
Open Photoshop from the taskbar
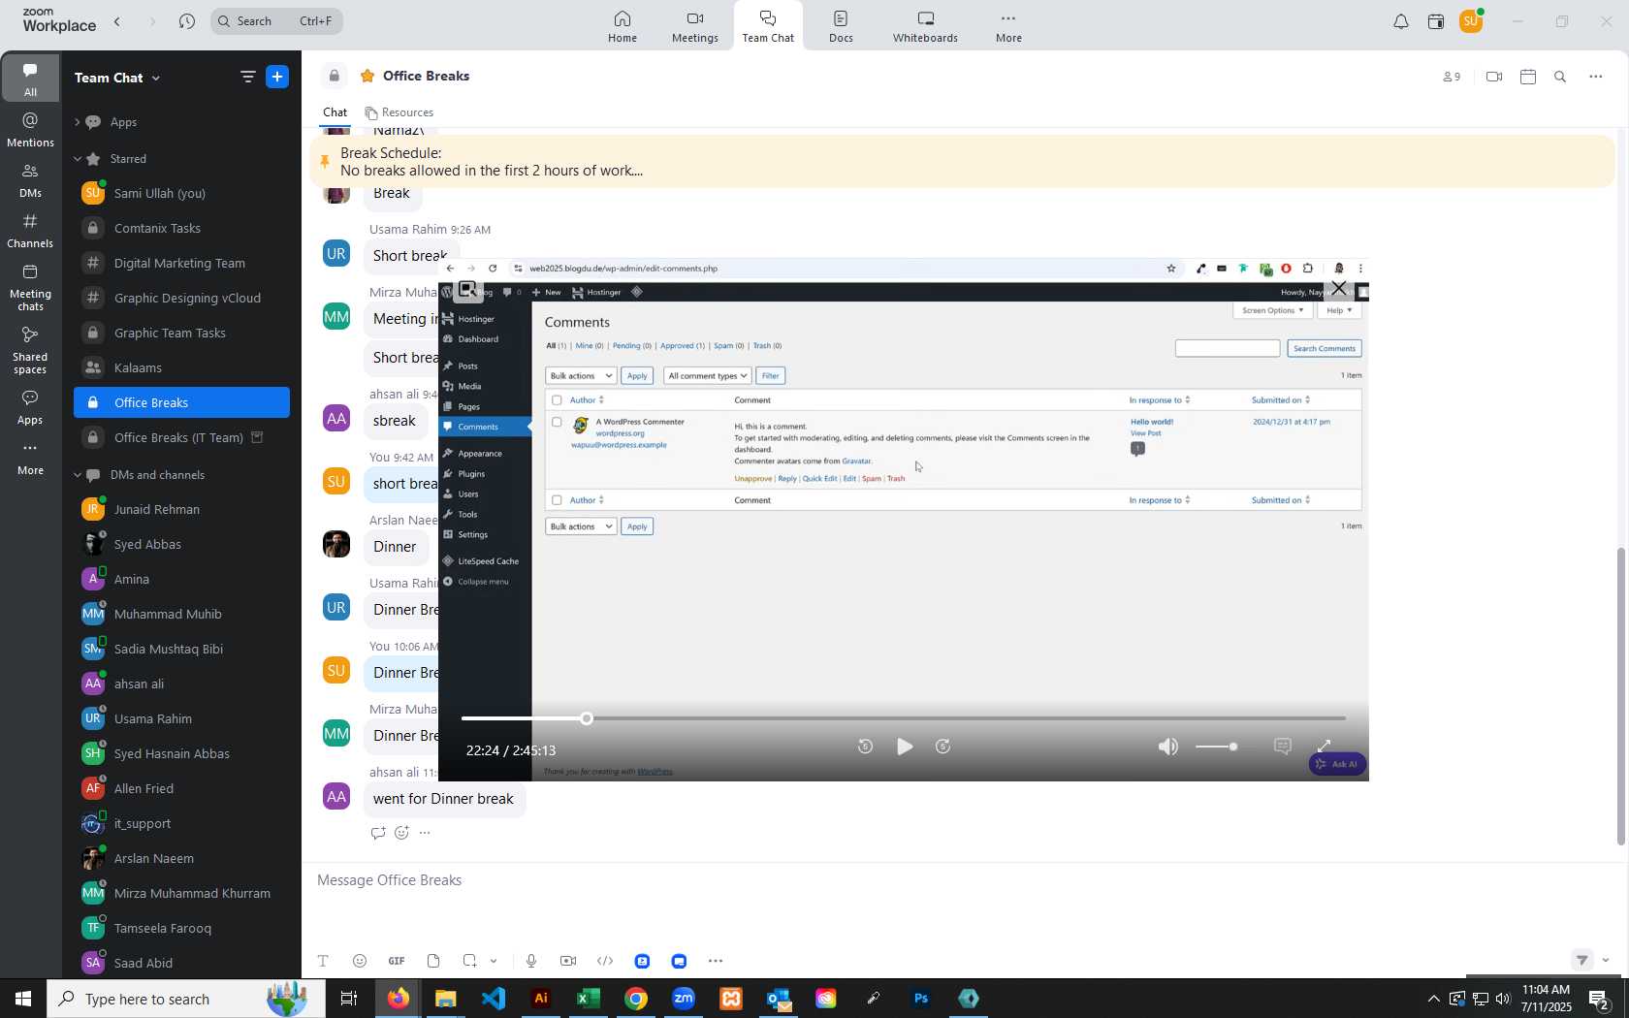[921, 999]
